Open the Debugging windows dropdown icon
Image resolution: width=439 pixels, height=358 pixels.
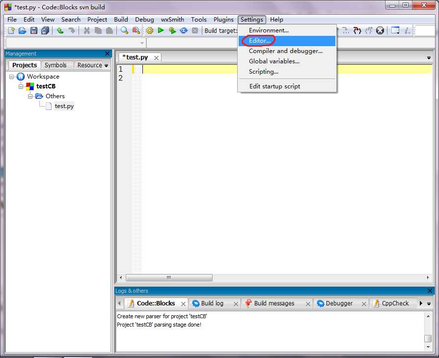[x=395, y=30]
